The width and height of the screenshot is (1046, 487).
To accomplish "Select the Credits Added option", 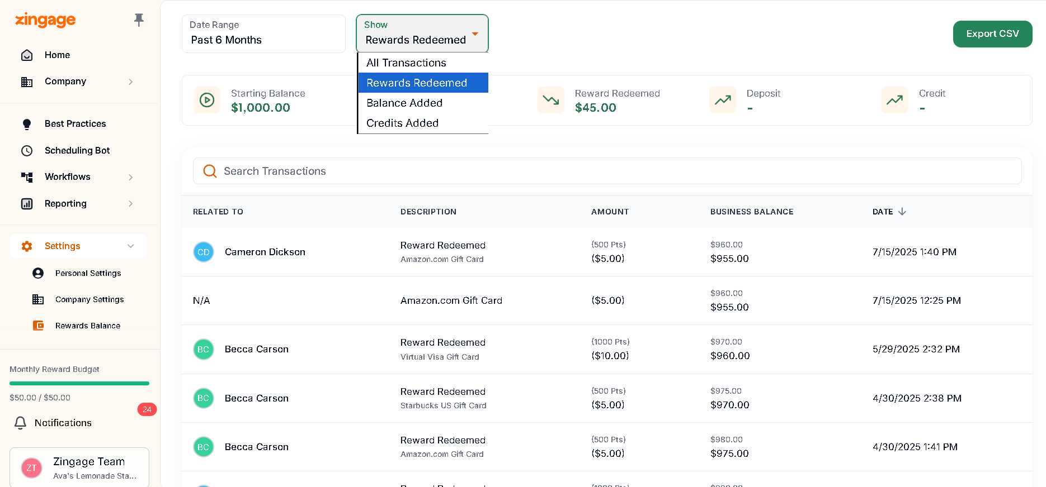I will pos(423,123).
